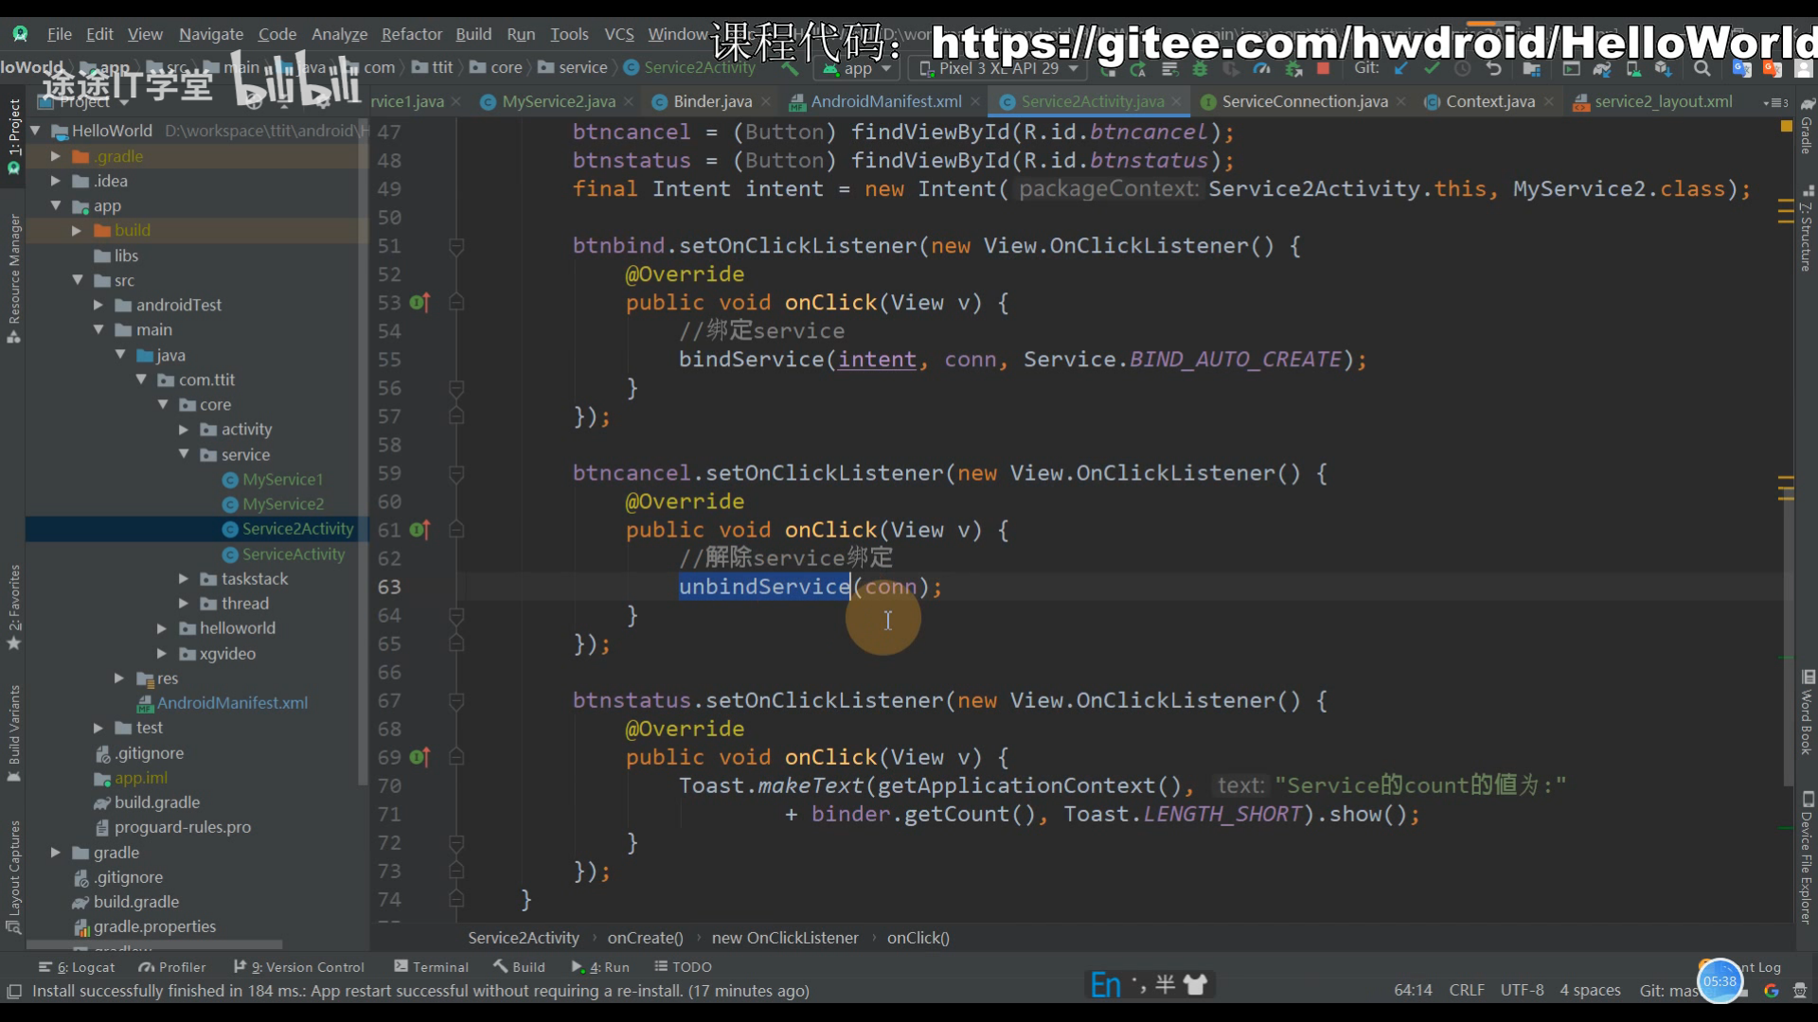Viewport: 1818px width, 1022px height.
Task: Click the Git update project arrow
Action: click(x=1401, y=68)
